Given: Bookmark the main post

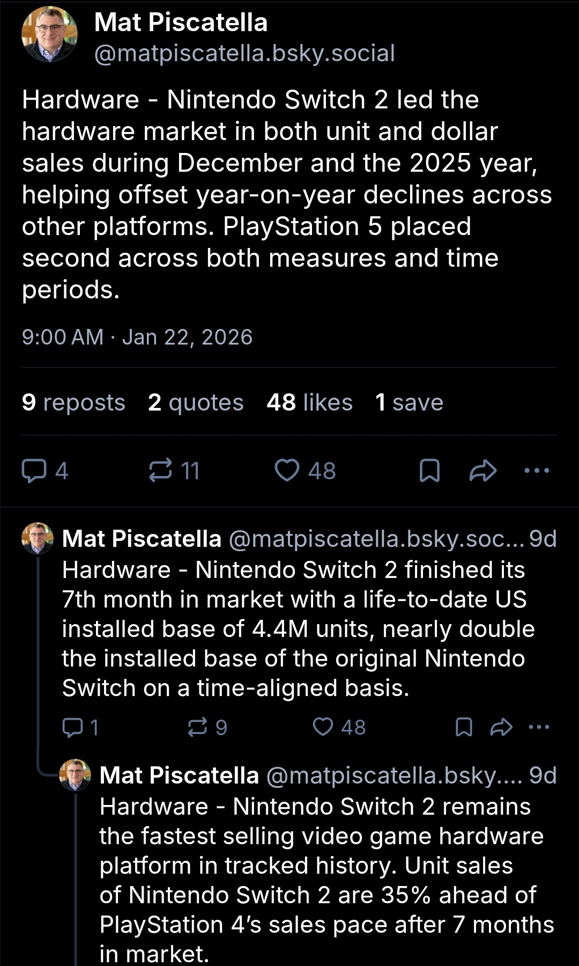Looking at the screenshot, I should pyautogui.click(x=429, y=471).
